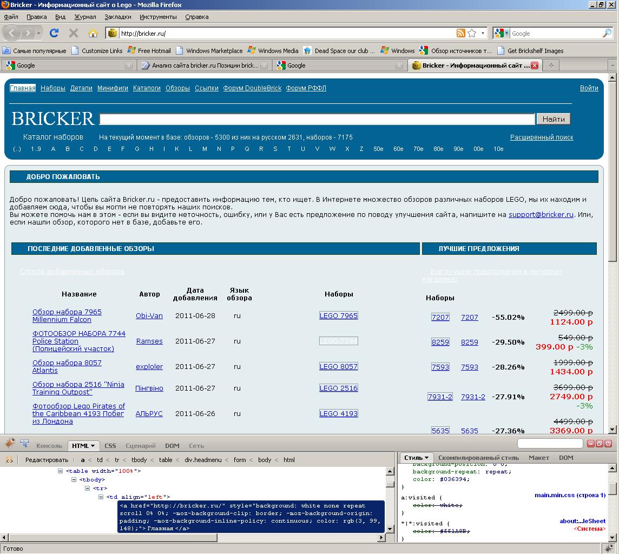This screenshot has height=554, width=619.
Task: Click the 80e catalog decade filter
Action: click(x=438, y=149)
